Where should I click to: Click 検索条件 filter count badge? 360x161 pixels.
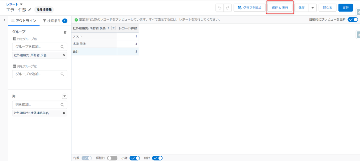tap(65, 21)
